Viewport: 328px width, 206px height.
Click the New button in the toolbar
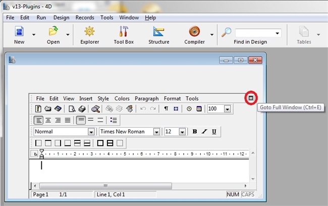pos(19,35)
